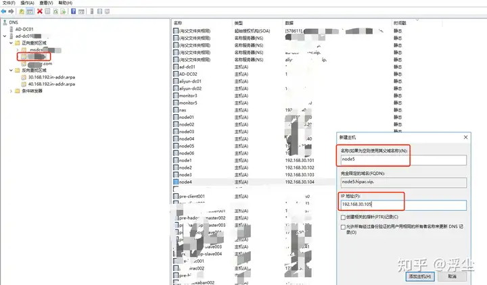Click the green Refresh toolbar icon
Screen dimensions: 487x285
coord(55,11)
